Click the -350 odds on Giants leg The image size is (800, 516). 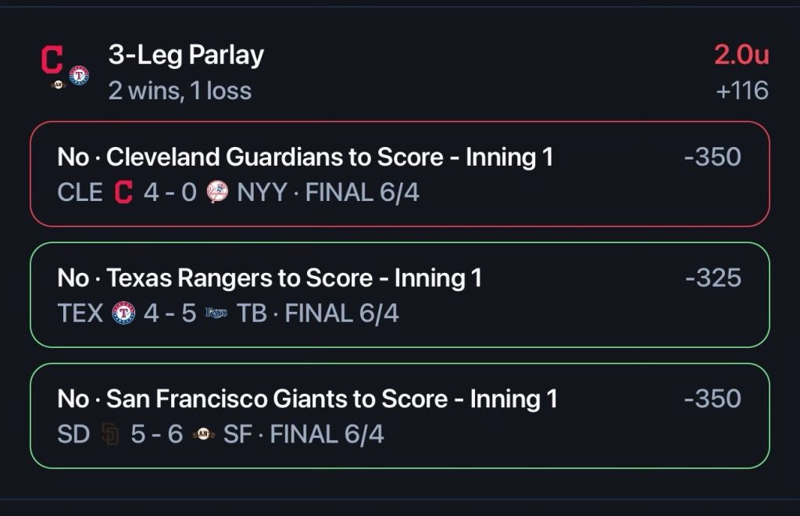[x=712, y=400]
